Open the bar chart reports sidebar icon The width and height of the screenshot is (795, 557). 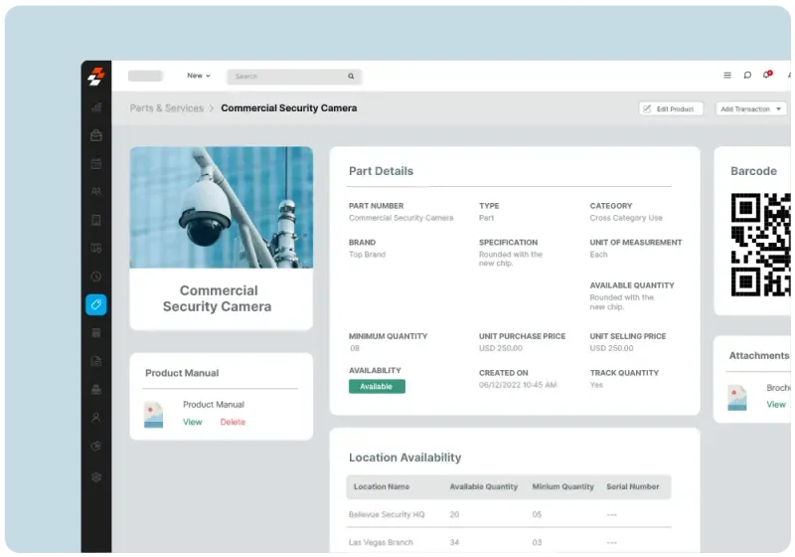click(x=96, y=107)
